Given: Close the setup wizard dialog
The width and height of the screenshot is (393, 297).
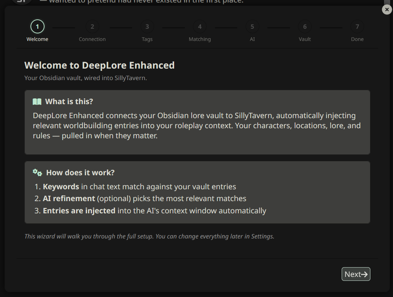Looking at the screenshot, I should click(x=387, y=10).
